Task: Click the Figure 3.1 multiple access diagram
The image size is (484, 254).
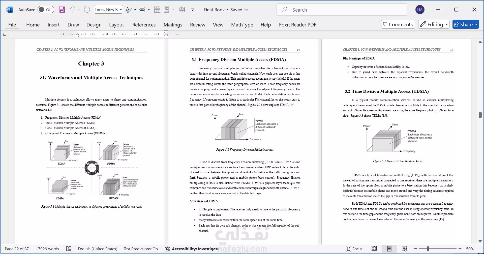Action: click(93, 170)
